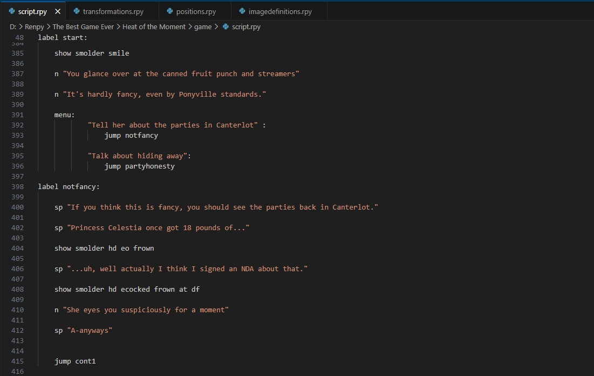Switch to the script.rpy tab
Image resolution: width=594 pixels, height=376 pixels.
(x=32, y=11)
